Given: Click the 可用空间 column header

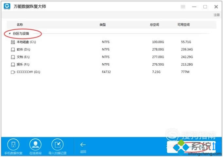Looking at the screenshot, I should [183, 25].
